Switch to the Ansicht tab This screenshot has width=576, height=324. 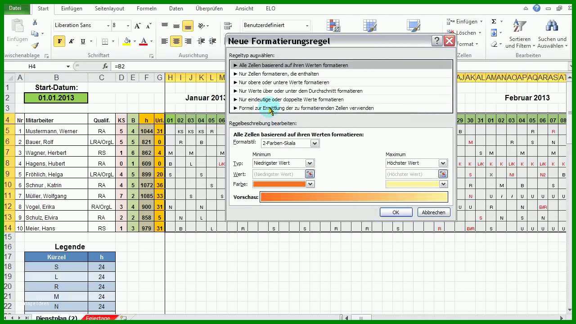pyautogui.click(x=245, y=8)
